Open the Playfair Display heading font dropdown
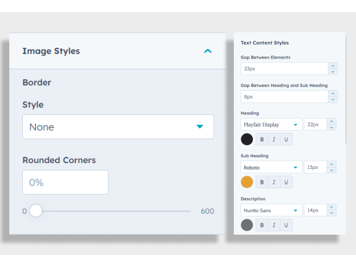Screen dimensions: 356x267 pyautogui.click(x=271, y=124)
